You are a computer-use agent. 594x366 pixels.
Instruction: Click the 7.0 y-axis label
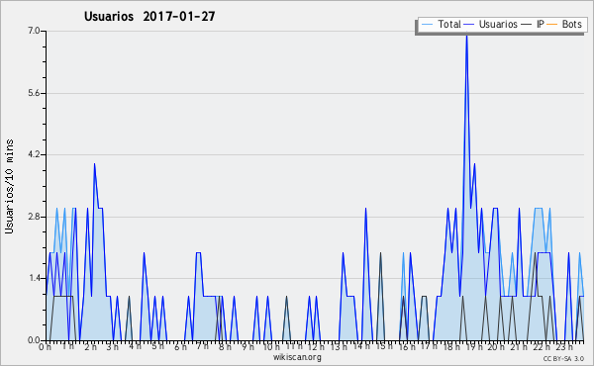pos(34,31)
